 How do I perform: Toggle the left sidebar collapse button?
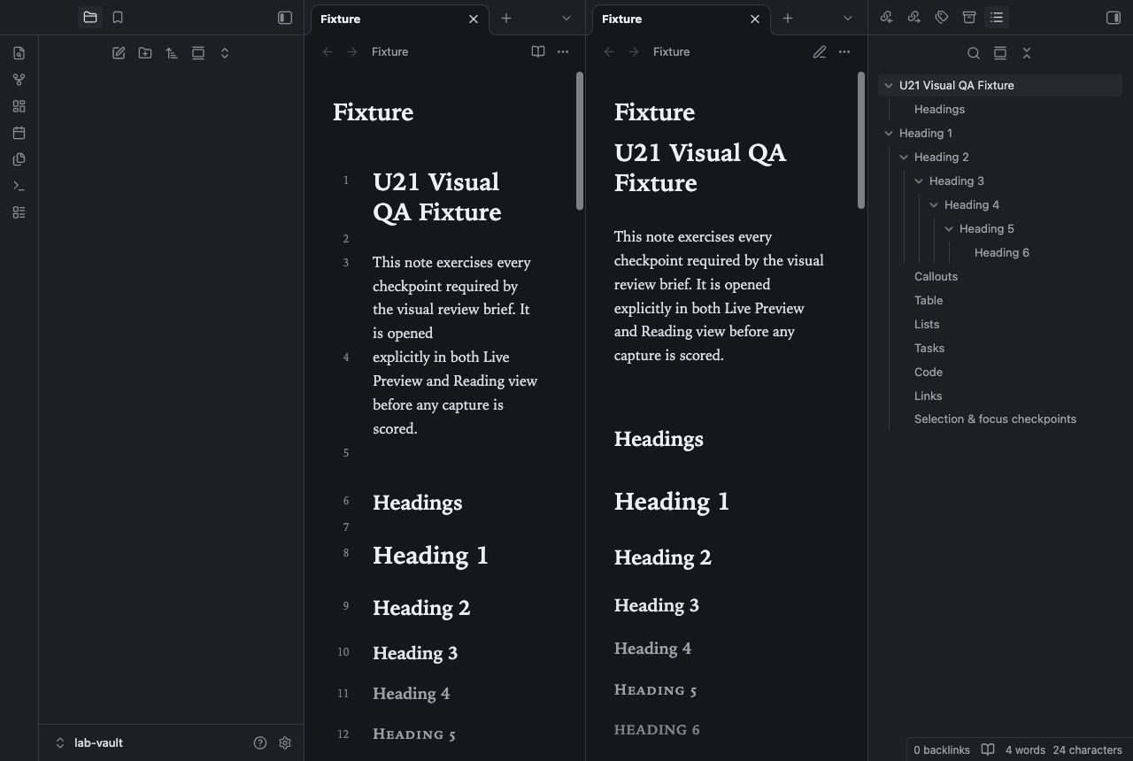point(285,17)
